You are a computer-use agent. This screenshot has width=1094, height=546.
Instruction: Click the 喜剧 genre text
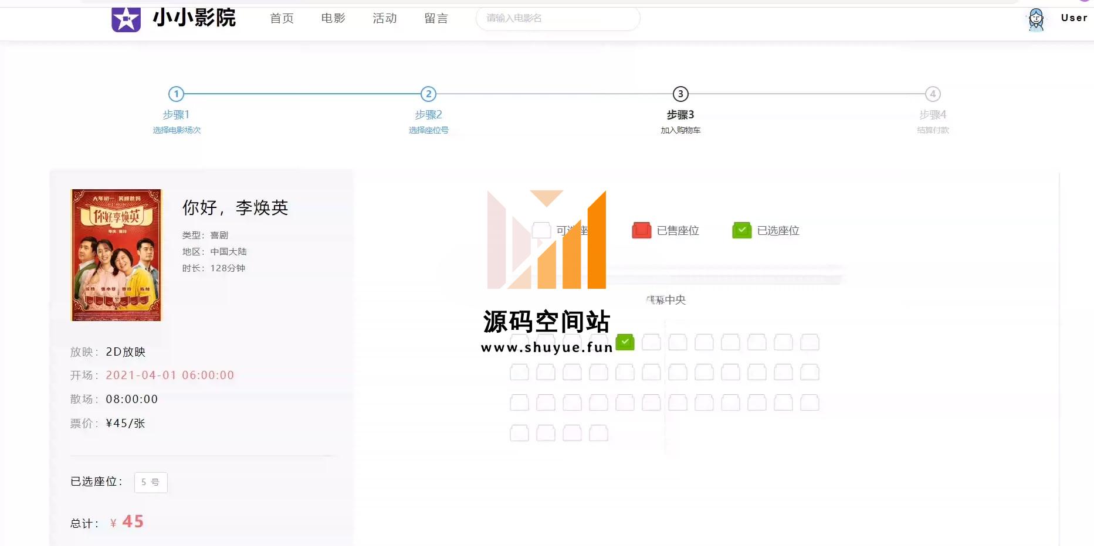click(219, 235)
